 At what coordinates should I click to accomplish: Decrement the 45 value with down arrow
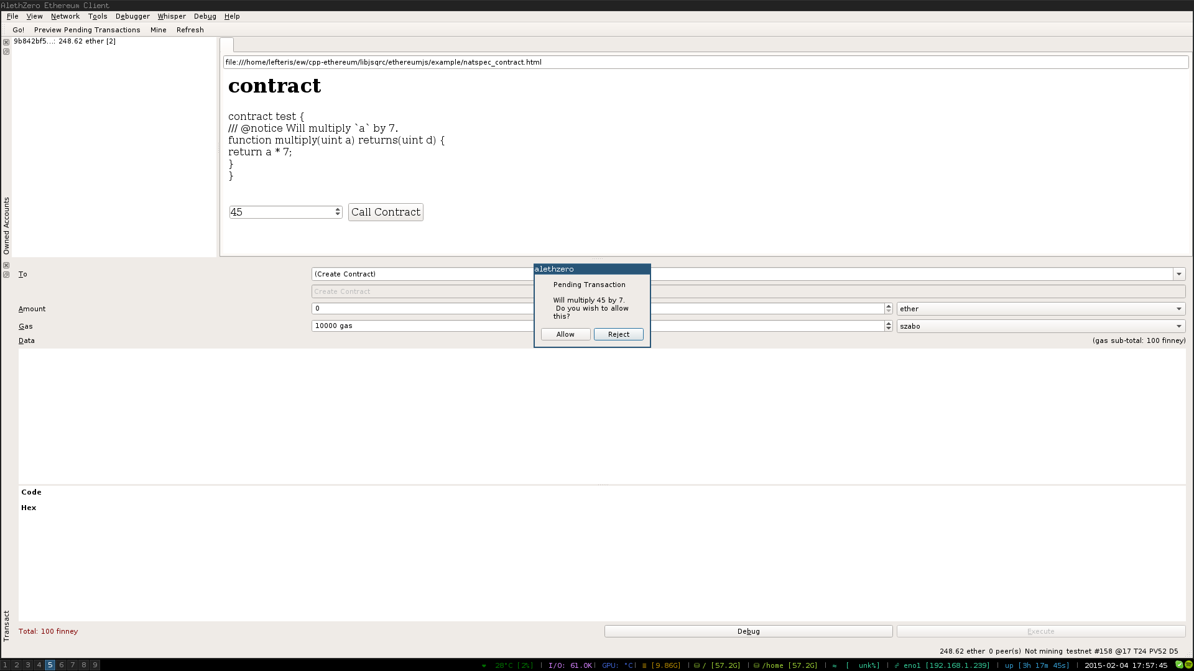(338, 215)
